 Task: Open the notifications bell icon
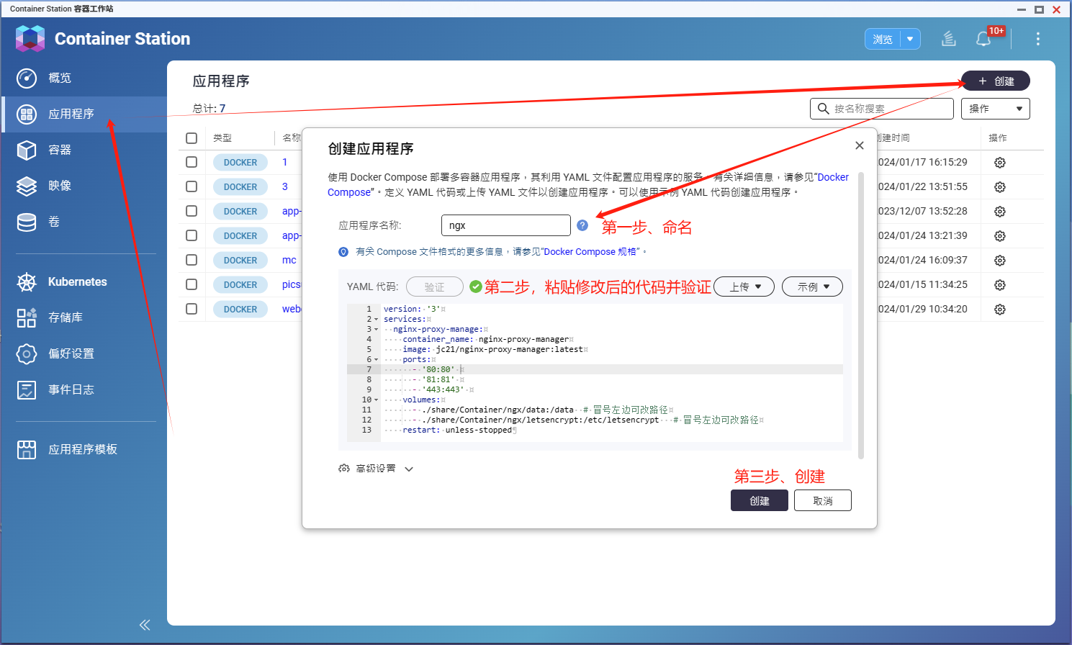(x=983, y=39)
